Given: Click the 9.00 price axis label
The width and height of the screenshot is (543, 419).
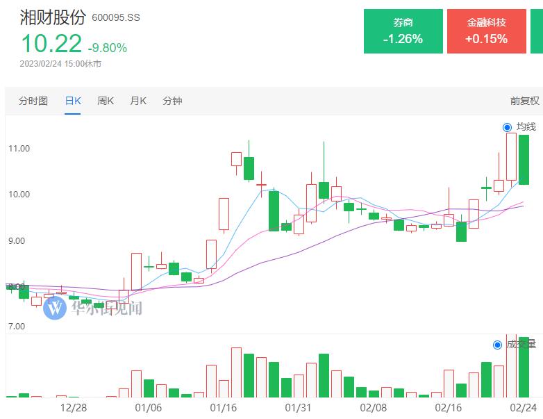Looking at the screenshot, I should [17, 241].
